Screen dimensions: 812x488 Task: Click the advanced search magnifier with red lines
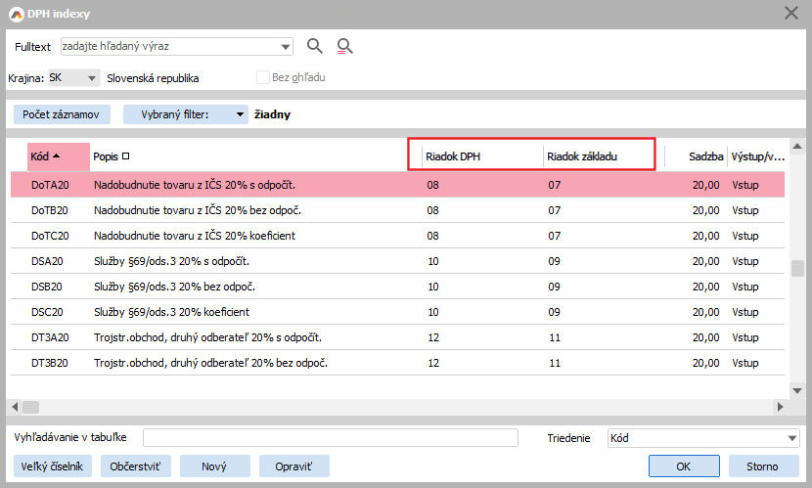[x=343, y=46]
